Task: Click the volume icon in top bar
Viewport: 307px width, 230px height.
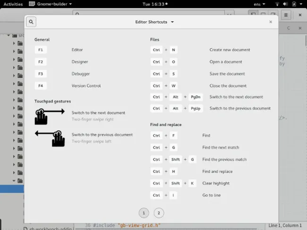Action: tap(285, 4)
